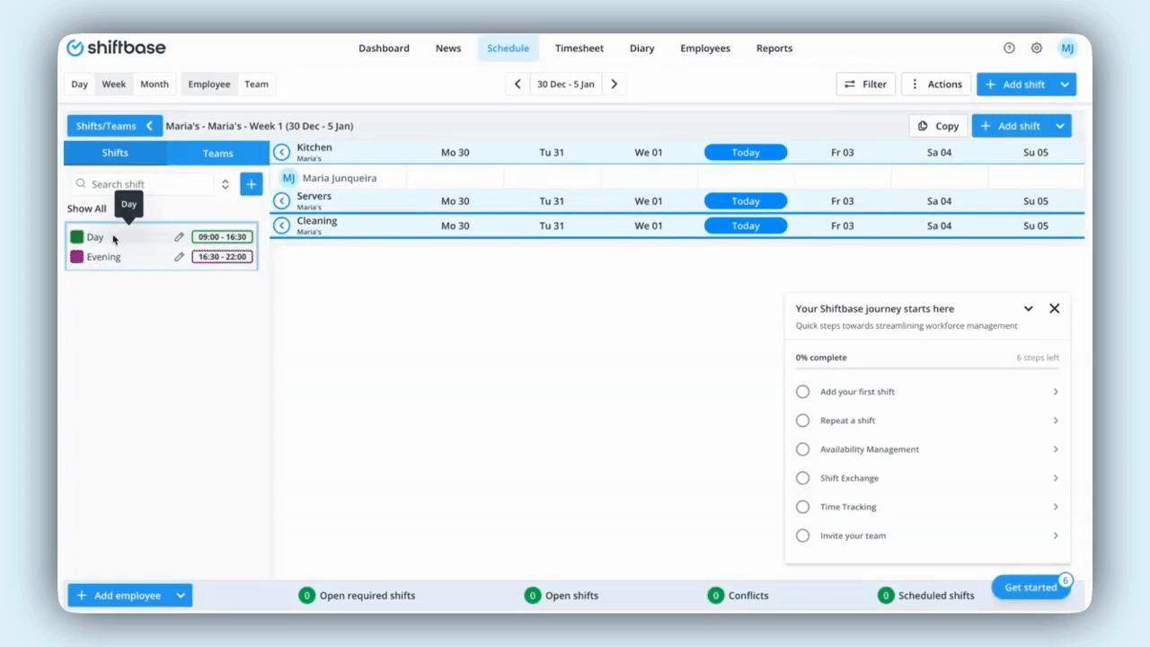Open the Timesheet menu
The height and width of the screenshot is (647, 1150).
tap(579, 49)
